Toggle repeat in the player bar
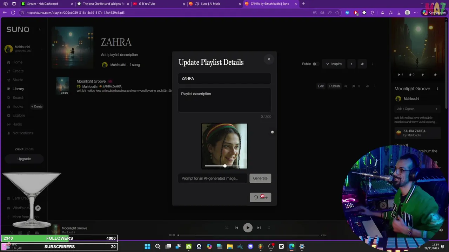 [x=269, y=228]
